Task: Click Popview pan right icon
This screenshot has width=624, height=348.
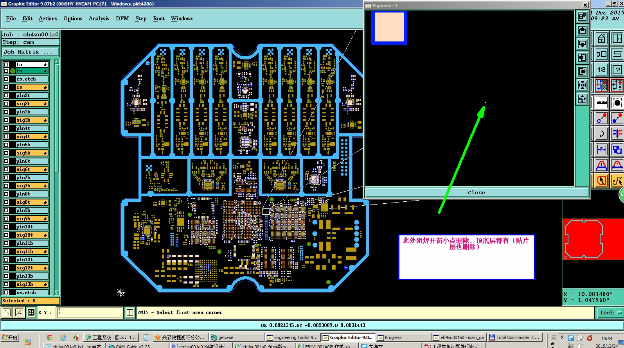Action: click(582, 71)
